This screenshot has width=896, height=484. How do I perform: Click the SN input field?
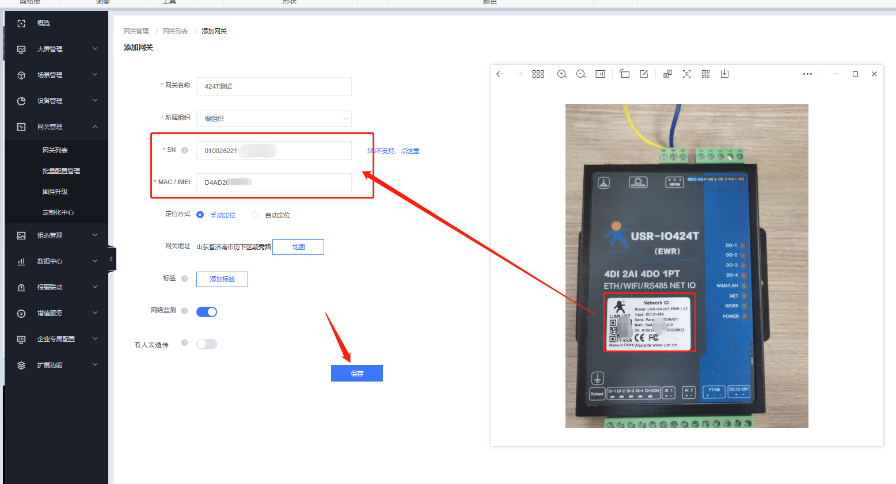click(274, 151)
